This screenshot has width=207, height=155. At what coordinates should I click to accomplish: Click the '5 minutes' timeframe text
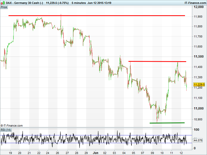click(x=79, y=3)
